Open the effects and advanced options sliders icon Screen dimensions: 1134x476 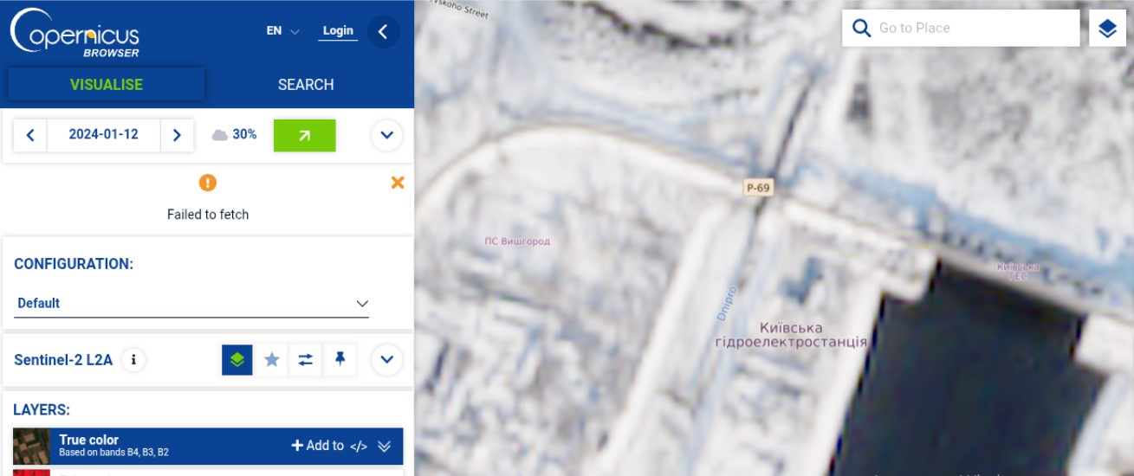click(305, 359)
